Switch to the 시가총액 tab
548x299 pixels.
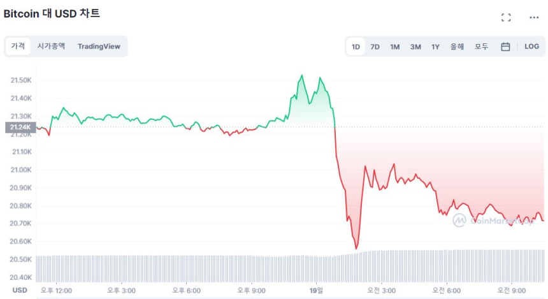pos(51,46)
